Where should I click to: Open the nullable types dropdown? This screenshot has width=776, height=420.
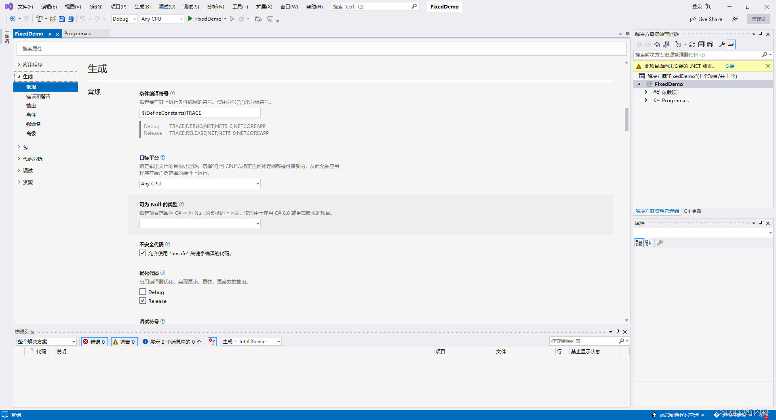200,223
